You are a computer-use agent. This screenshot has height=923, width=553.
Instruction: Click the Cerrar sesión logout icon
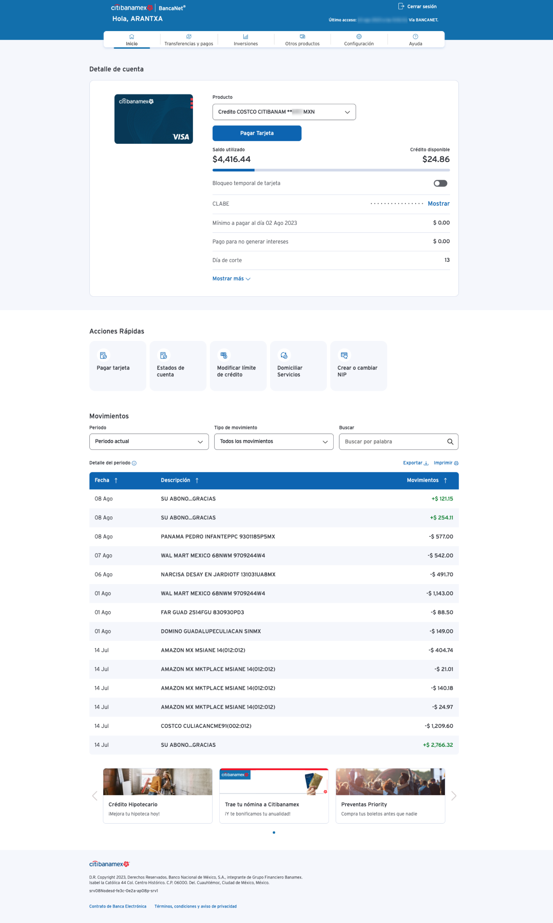401,6
